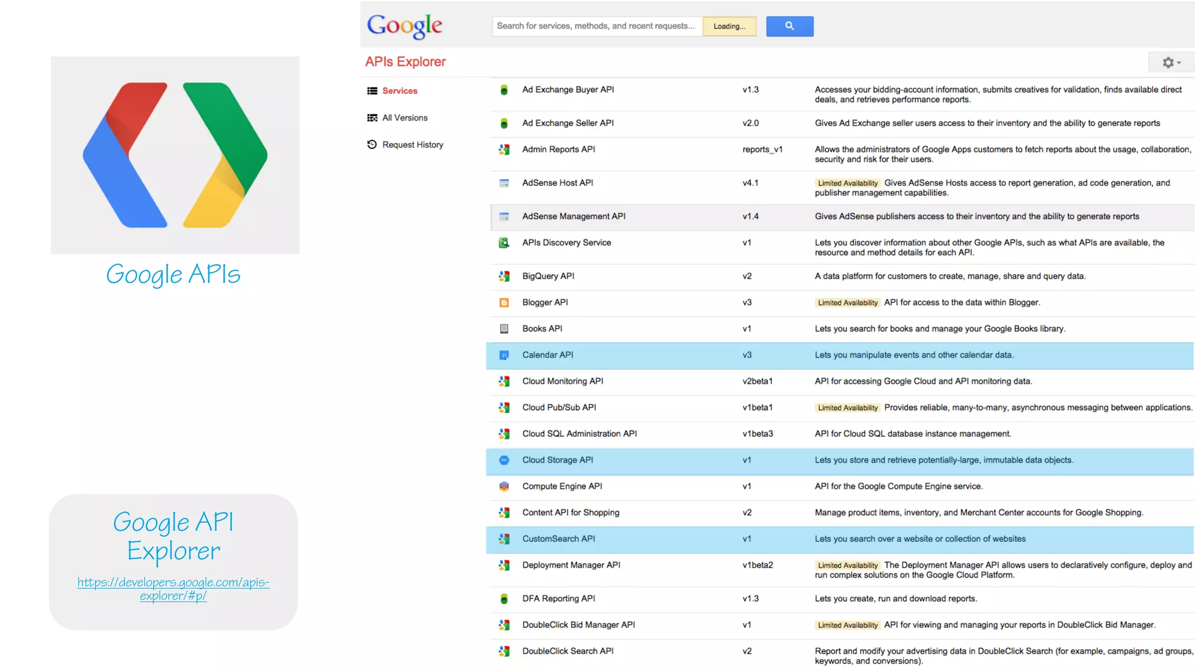Select Services in the sidebar
The height and width of the screenshot is (672, 1195).
coord(400,91)
